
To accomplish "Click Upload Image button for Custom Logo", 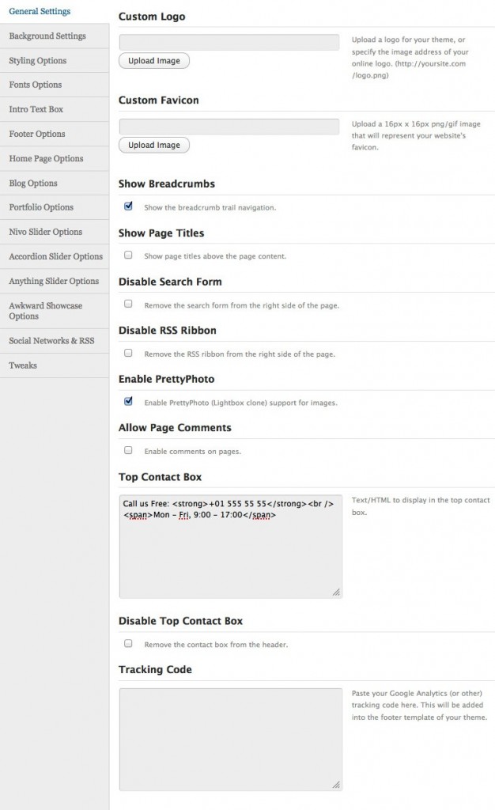I will 154,61.
